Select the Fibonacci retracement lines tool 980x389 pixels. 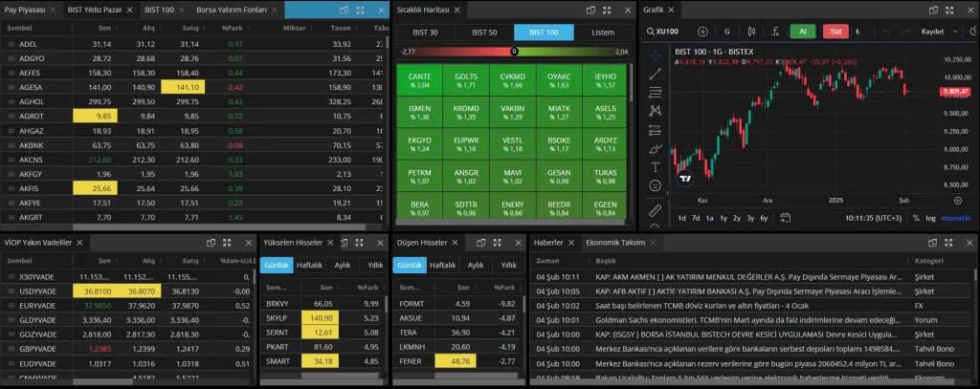click(x=655, y=93)
